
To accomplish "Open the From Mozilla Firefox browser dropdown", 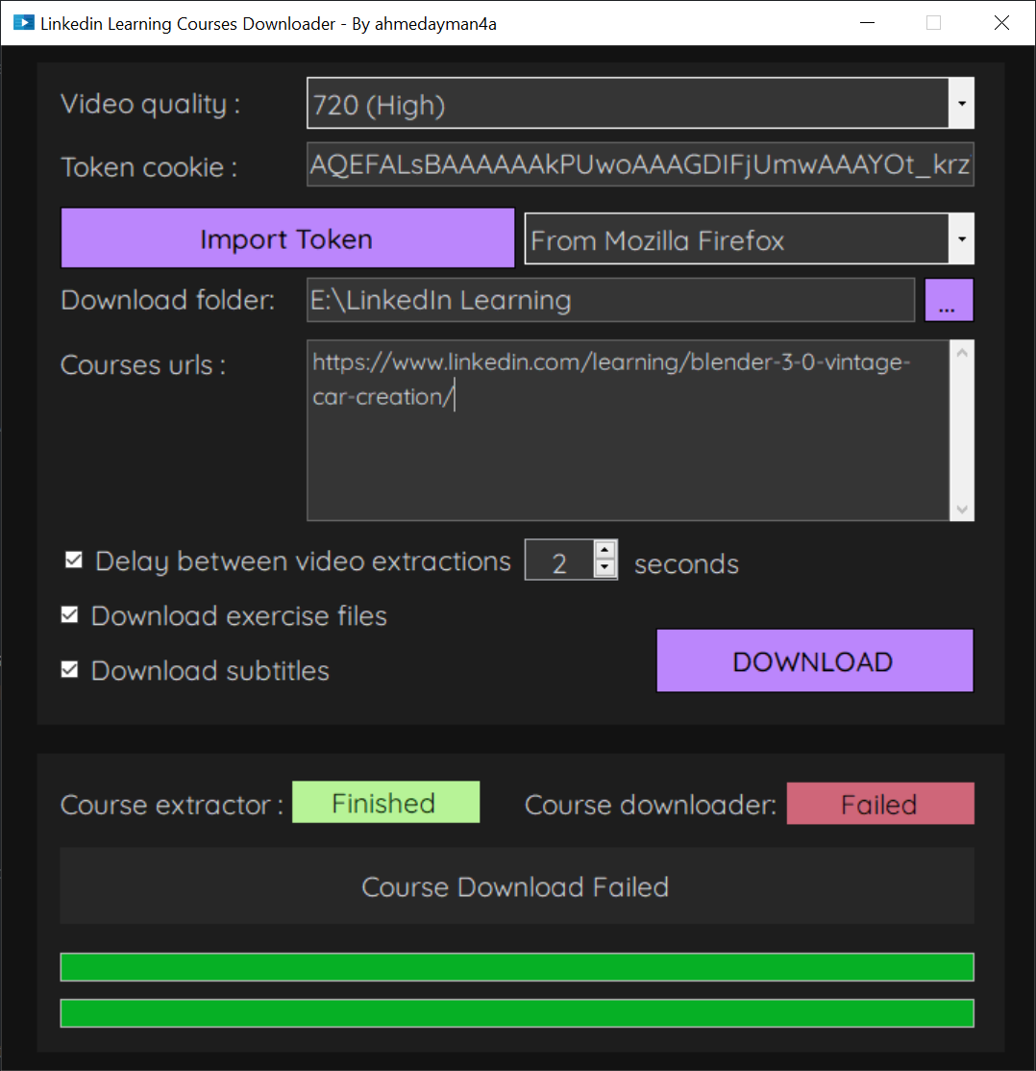I will tap(750, 239).
